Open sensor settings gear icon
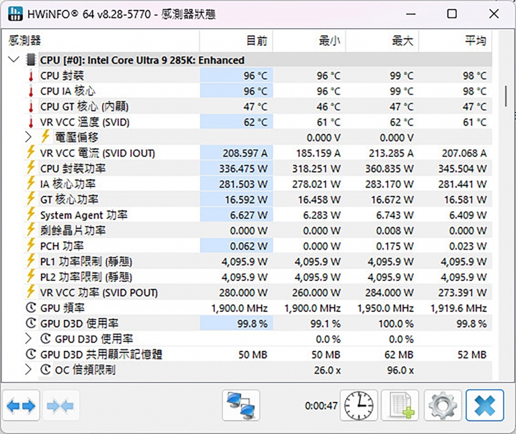This screenshot has height=434, width=516. [442, 406]
